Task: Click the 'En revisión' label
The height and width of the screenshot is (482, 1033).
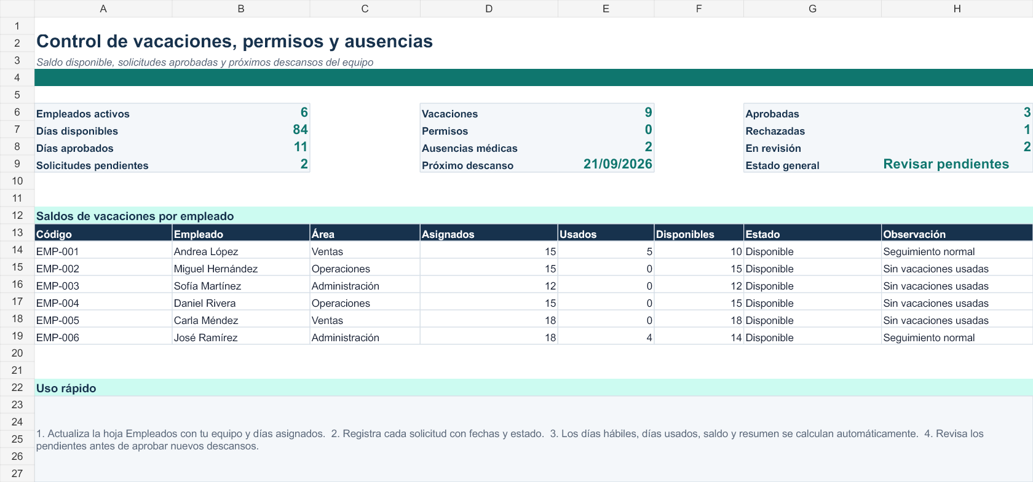Action: pos(773,148)
